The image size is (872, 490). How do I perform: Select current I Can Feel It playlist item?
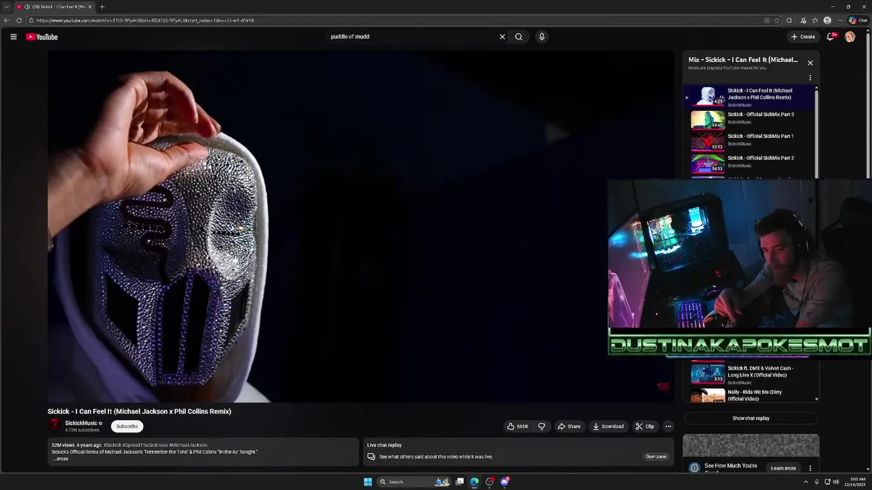[x=749, y=97]
